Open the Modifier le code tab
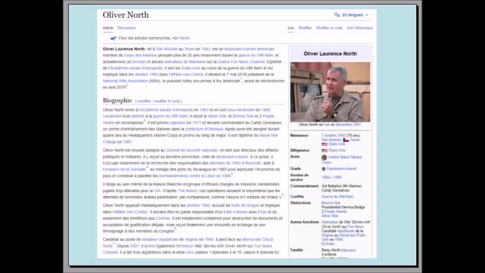 click(x=329, y=28)
